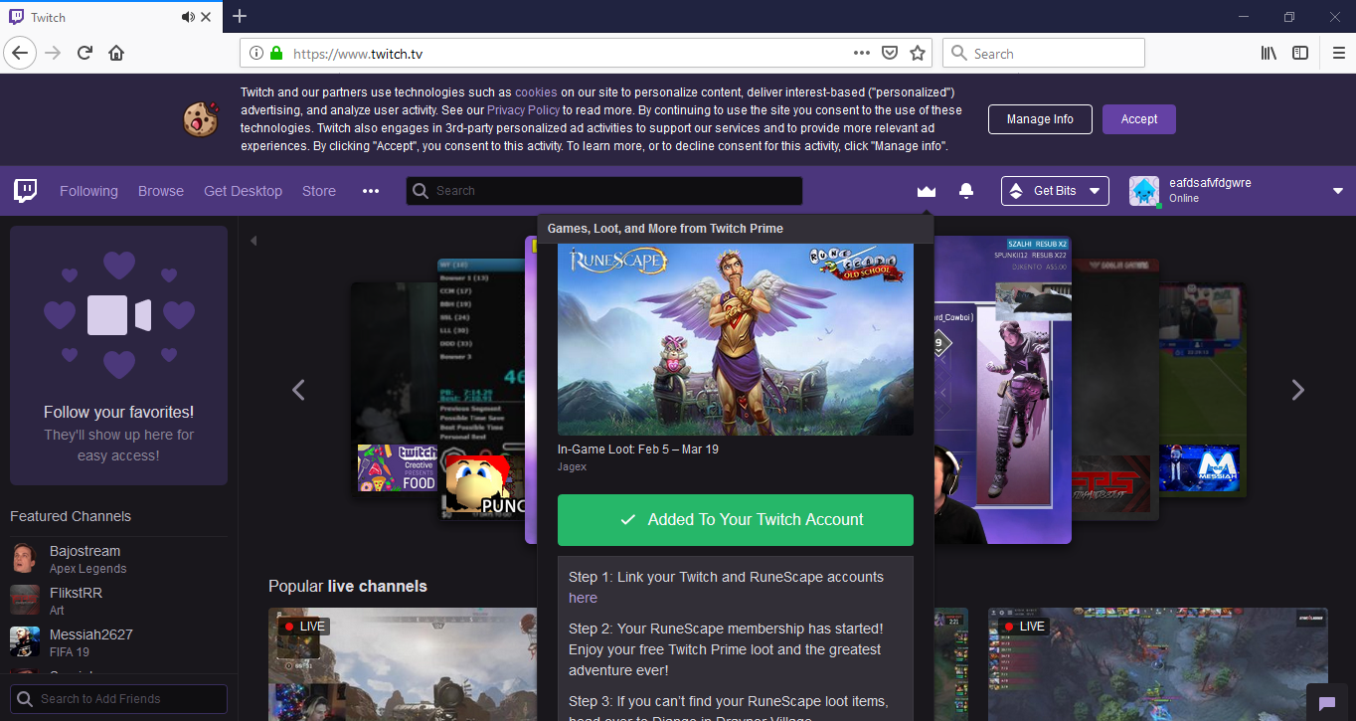Open the cookies link in banner
Screen dimensions: 1356x721
click(536, 92)
